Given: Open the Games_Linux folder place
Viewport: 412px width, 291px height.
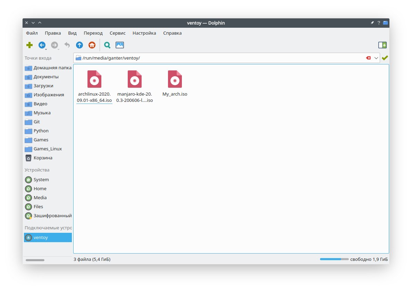Looking at the screenshot, I should click(x=48, y=149).
